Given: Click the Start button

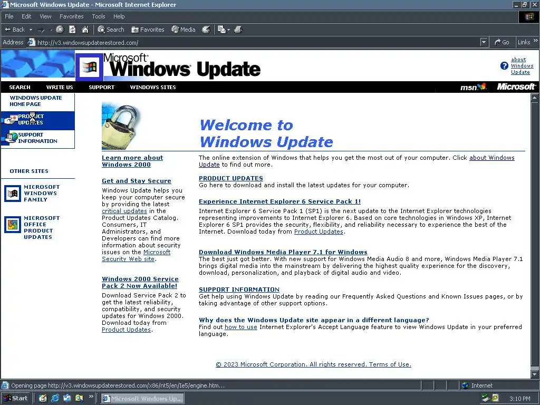Looking at the screenshot, I should point(15,398).
